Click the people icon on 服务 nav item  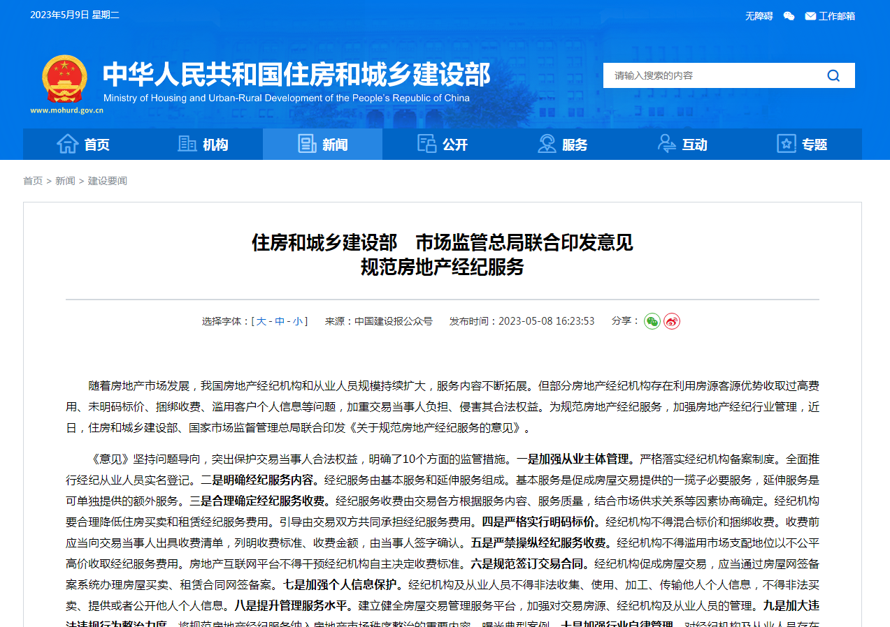click(x=547, y=143)
